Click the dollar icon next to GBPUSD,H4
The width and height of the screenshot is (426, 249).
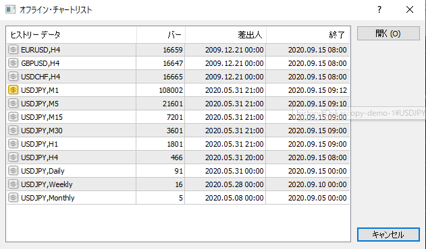(x=13, y=63)
